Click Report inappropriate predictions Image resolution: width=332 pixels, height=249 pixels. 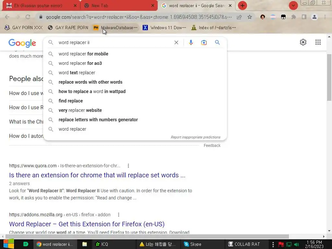tap(196, 137)
